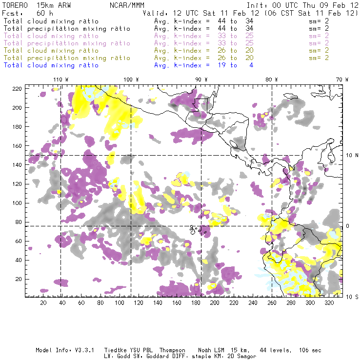Click purple 'Total precipitation mixing ratio' legend line
361x361 pixels.
pyautogui.click(x=67, y=43)
